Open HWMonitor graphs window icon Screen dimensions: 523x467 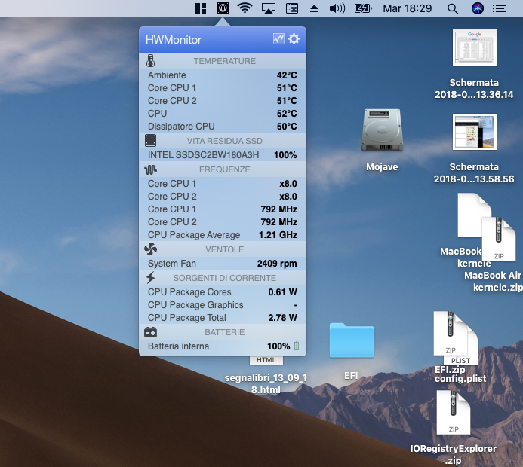pyautogui.click(x=278, y=39)
